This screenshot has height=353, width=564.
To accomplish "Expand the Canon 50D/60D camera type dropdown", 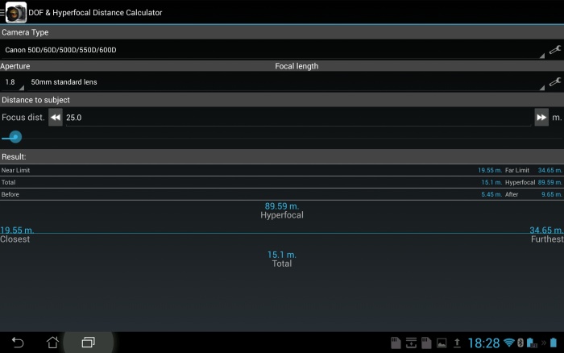I will pyautogui.click(x=274, y=50).
